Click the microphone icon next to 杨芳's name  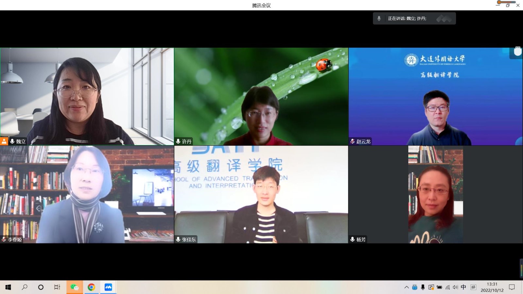(x=352, y=239)
